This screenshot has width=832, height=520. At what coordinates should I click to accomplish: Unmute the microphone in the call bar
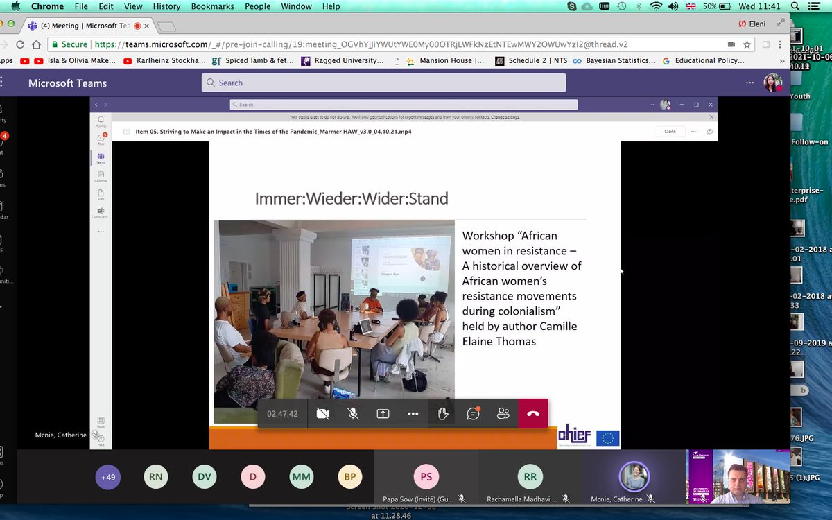click(353, 413)
